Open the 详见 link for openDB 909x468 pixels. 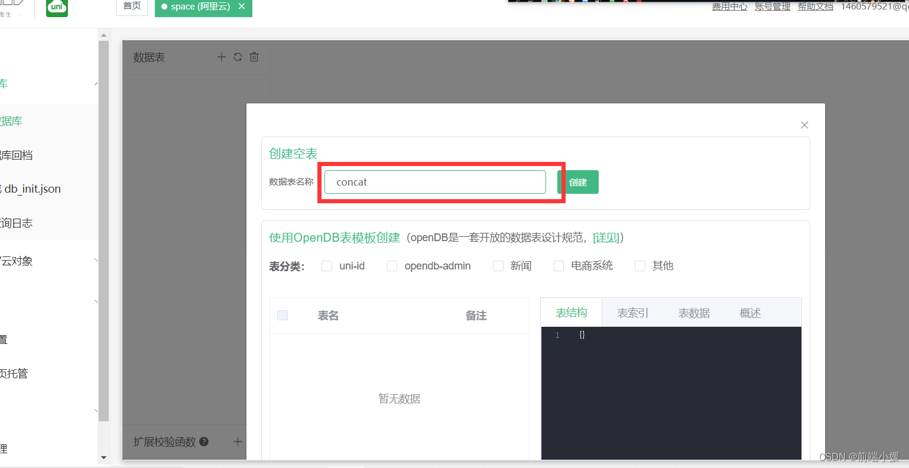[x=606, y=238]
